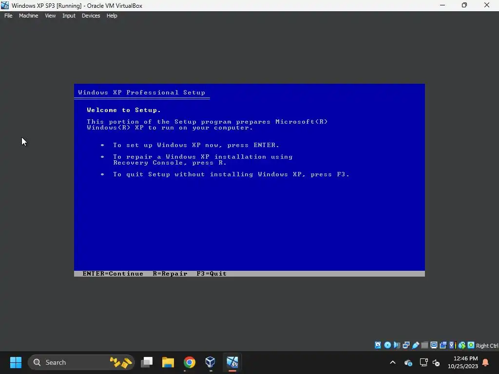Click 'F3=Quit' in the gray status bar
499x374 pixels.
211,274
